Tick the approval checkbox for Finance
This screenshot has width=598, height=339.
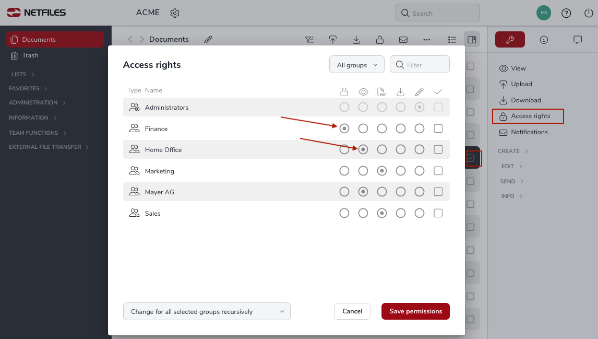point(438,128)
